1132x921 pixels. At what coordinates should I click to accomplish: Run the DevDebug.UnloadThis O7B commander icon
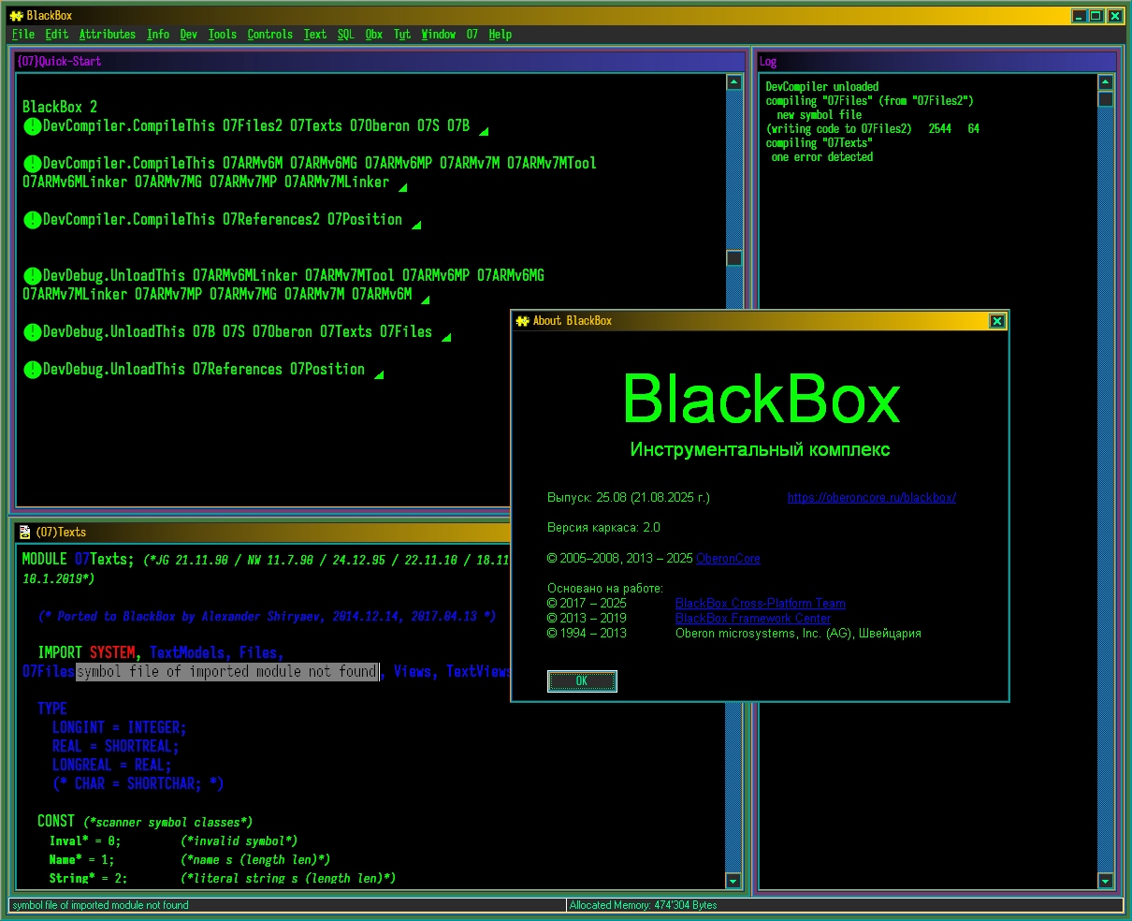click(33, 332)
